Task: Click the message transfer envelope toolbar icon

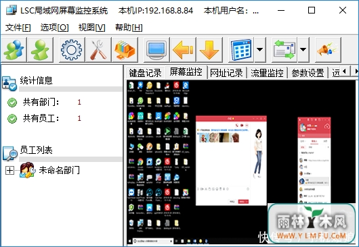Action: (284, 50)
